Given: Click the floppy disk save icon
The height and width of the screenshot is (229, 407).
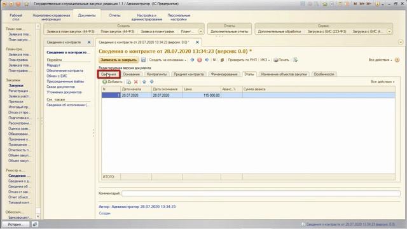Looking at the screenshot, I should [x=143, y=60].
